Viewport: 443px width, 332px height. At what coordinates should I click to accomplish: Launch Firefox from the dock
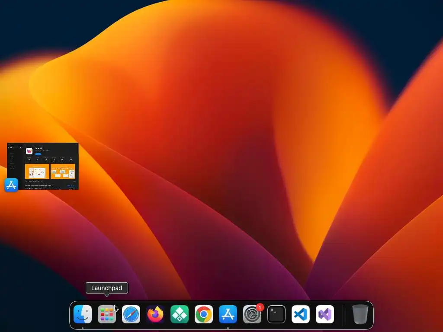155,314
